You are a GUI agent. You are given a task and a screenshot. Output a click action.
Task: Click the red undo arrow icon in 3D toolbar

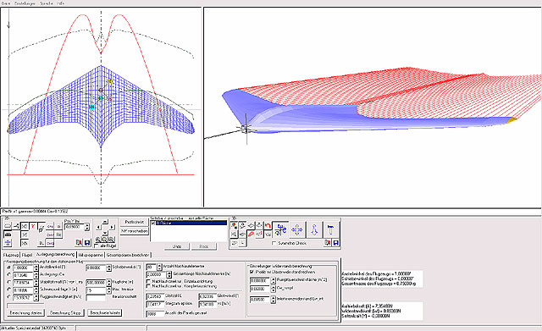[x=268, y=226]
